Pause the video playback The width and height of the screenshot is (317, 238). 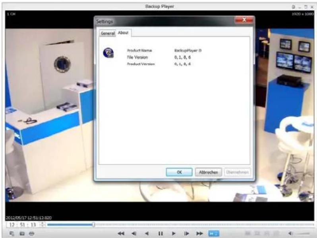pyautogui.click(x=160, y=233)
